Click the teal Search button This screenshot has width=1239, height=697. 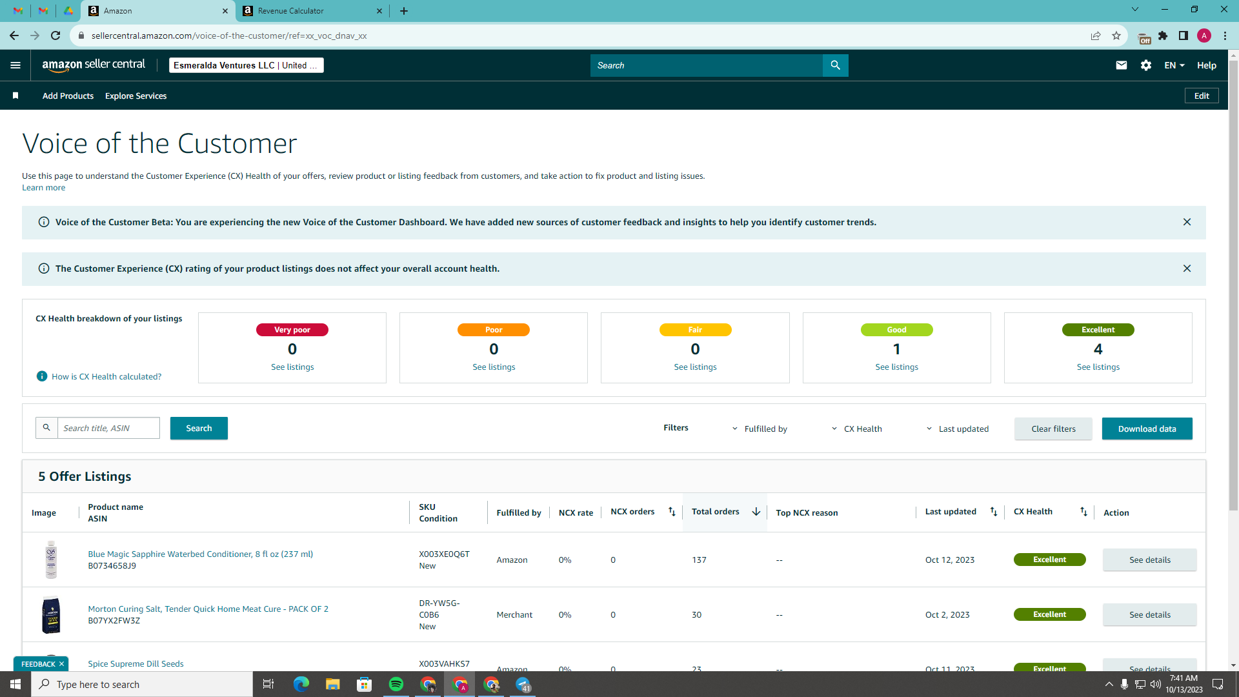[199, 428]
